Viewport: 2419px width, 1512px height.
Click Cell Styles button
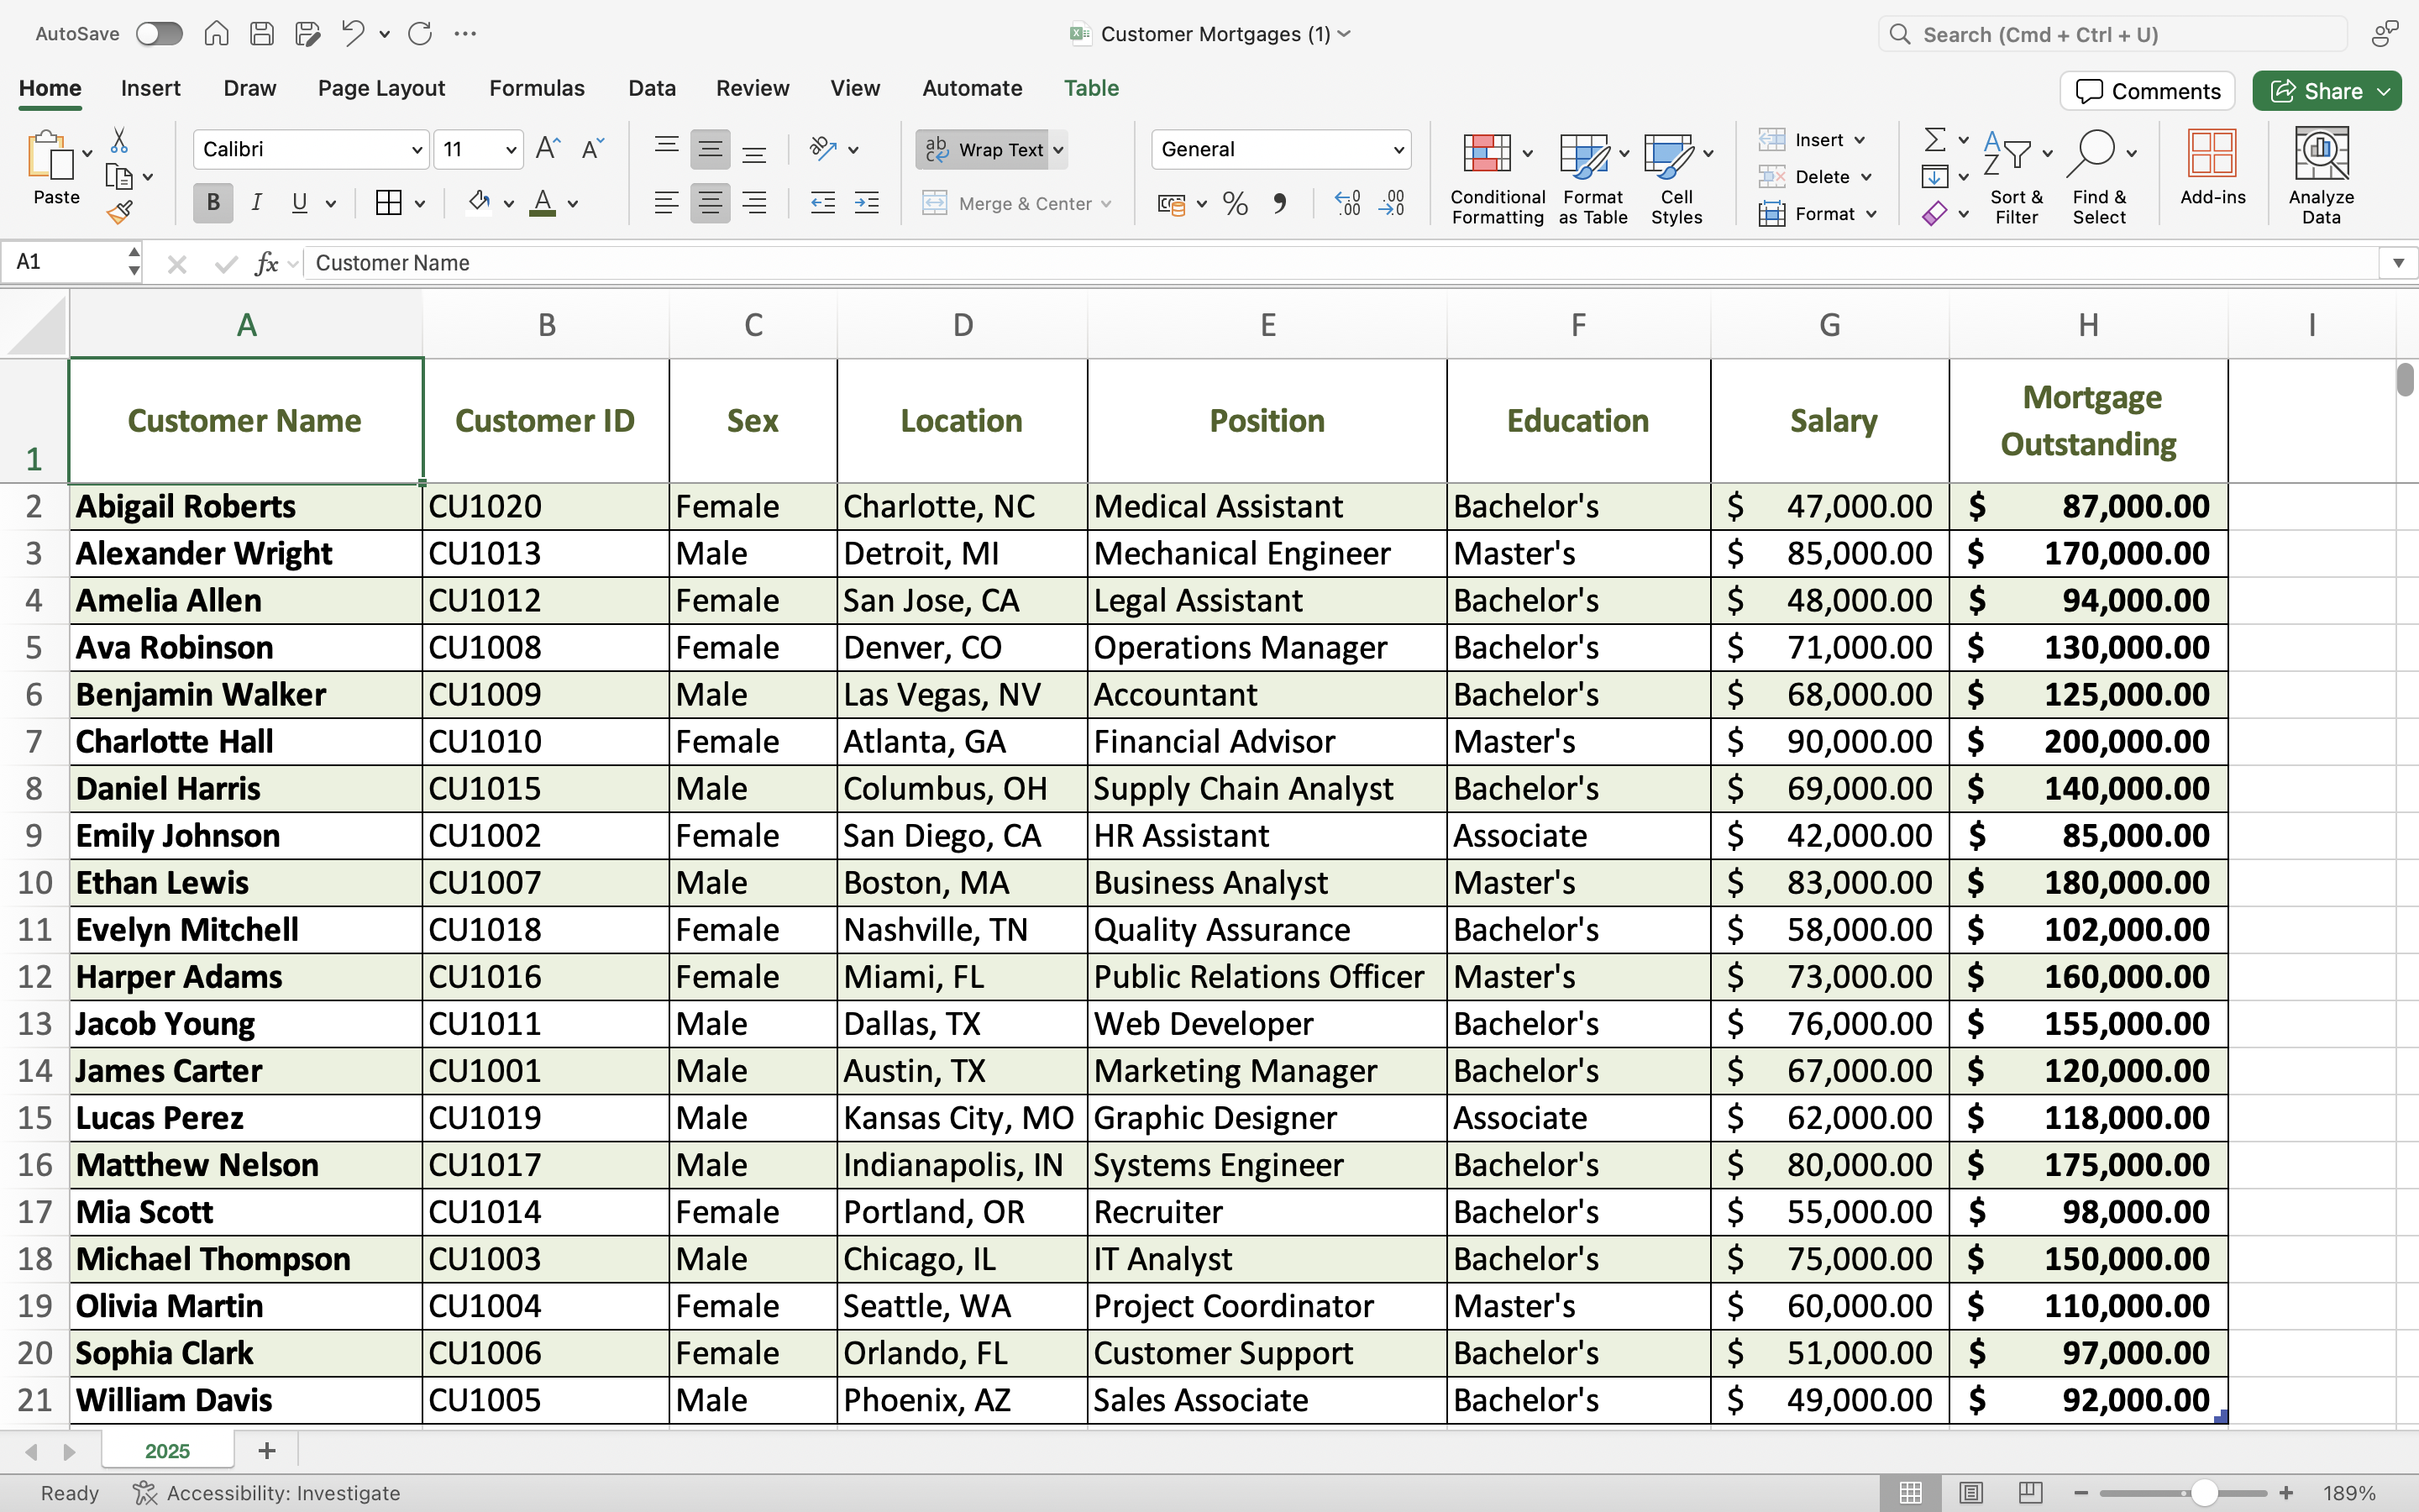[1677, 178]
